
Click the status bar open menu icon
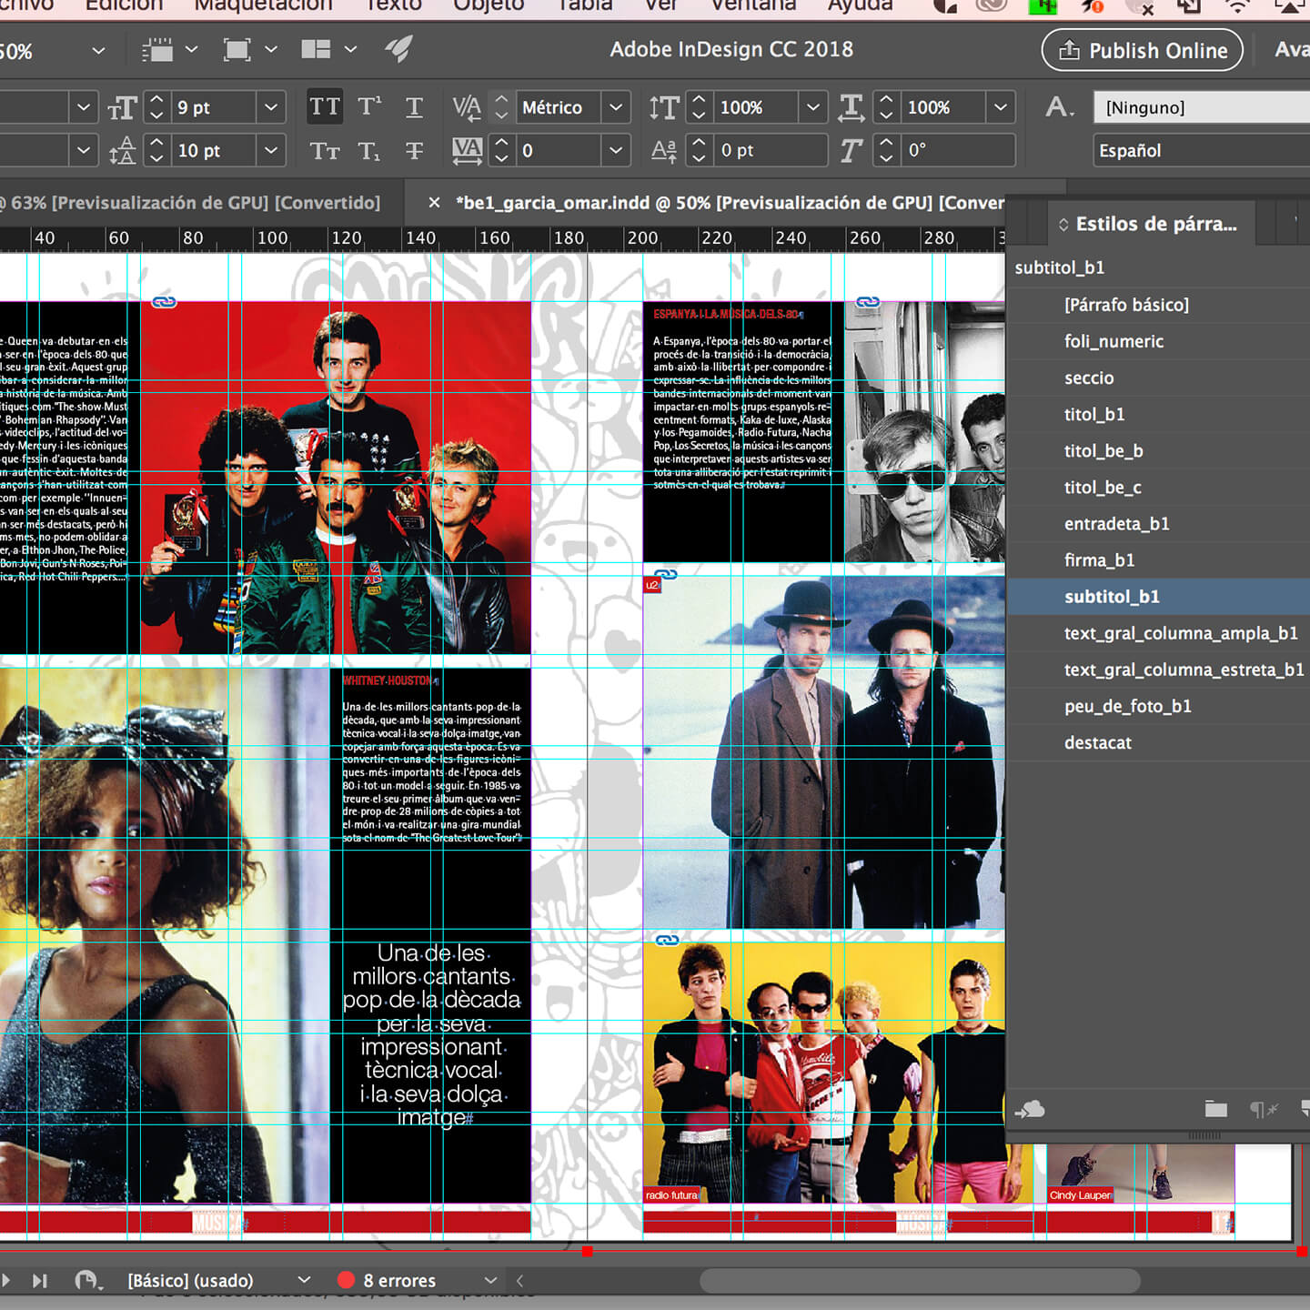[86, 1280]
